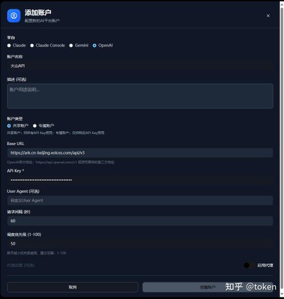This screenshot has width=284, height=299.
Task: Select the OpenAI platform radio button
Action: [x=94, y=45]
